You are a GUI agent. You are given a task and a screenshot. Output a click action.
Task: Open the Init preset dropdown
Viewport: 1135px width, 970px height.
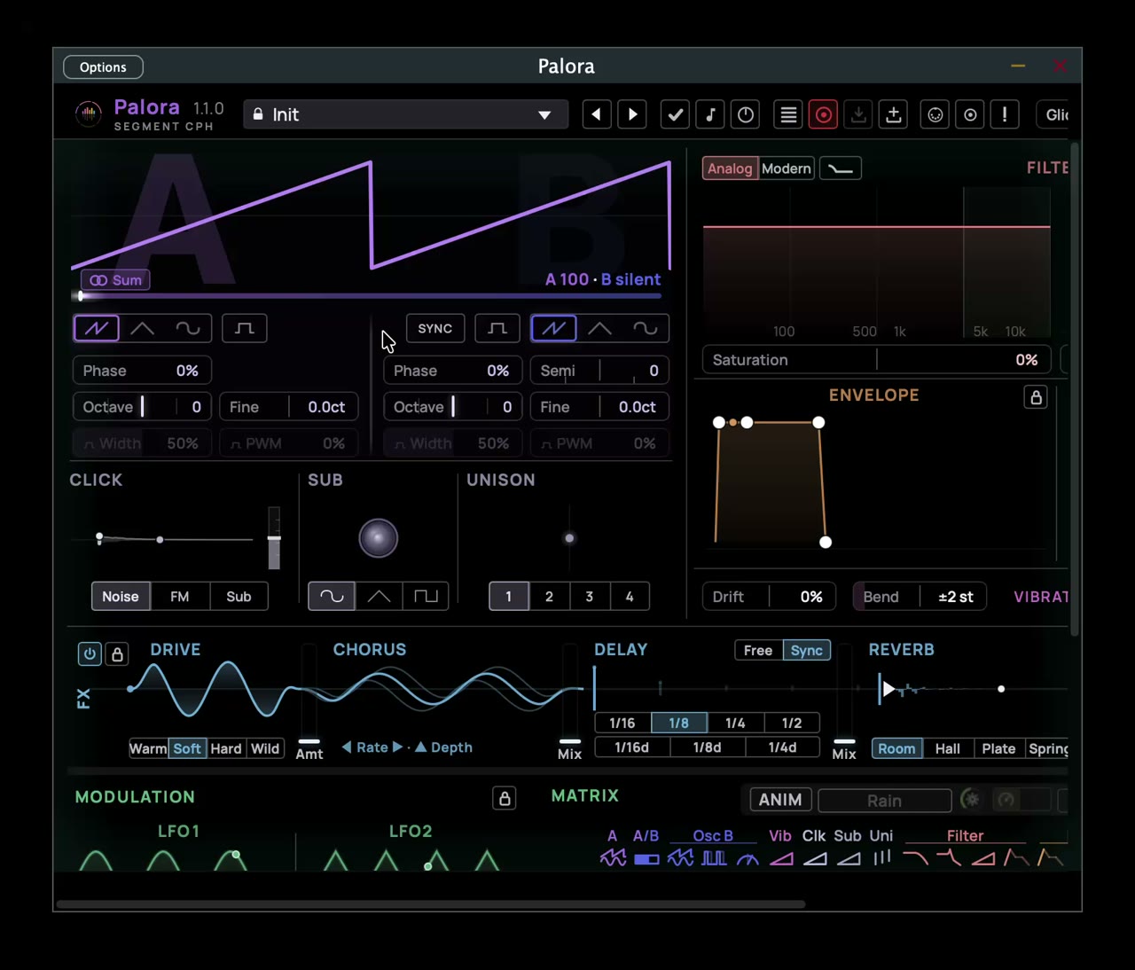tap(405, 114)
